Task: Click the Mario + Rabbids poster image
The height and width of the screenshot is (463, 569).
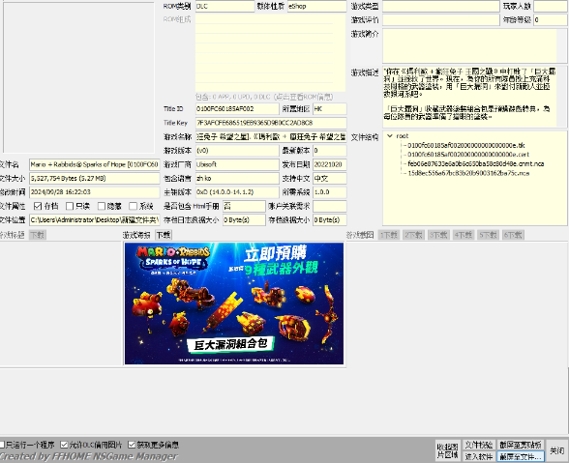Action: tap(234, 304)
